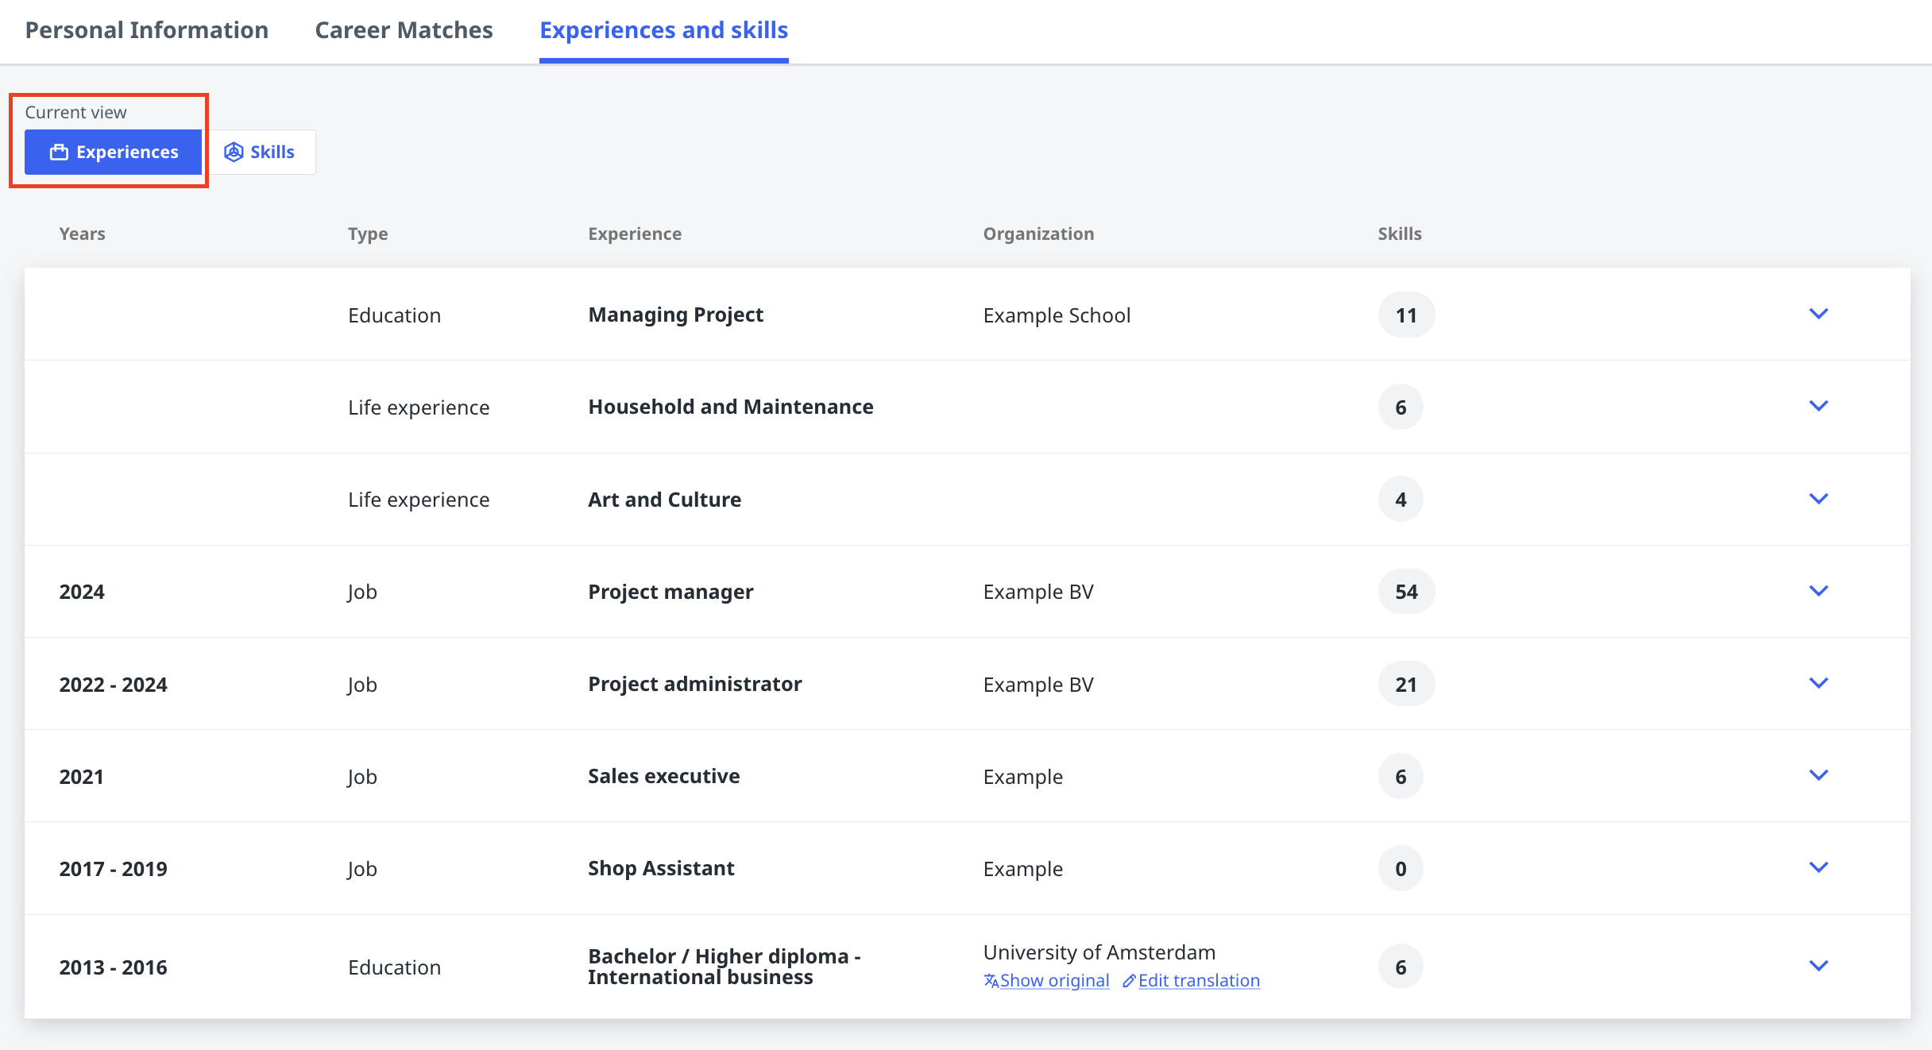Click the briefcase icon on Experiences button
This screenshot has height=1050, width=1932.
59,152
